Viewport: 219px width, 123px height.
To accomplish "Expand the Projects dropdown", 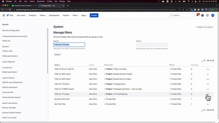I will click(33, 15).
